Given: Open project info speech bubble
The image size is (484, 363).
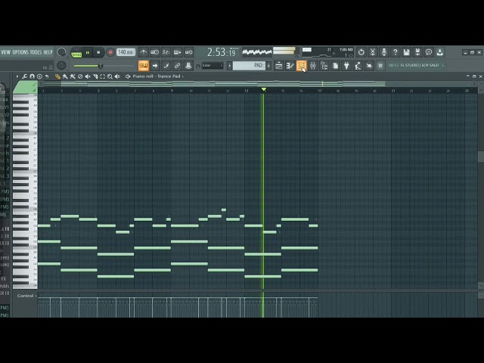Looking at the screenshot, I should click(x=429, y=52).
